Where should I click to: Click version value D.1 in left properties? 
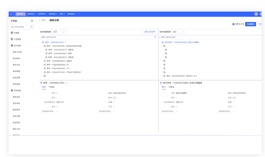tap(115, 98)
